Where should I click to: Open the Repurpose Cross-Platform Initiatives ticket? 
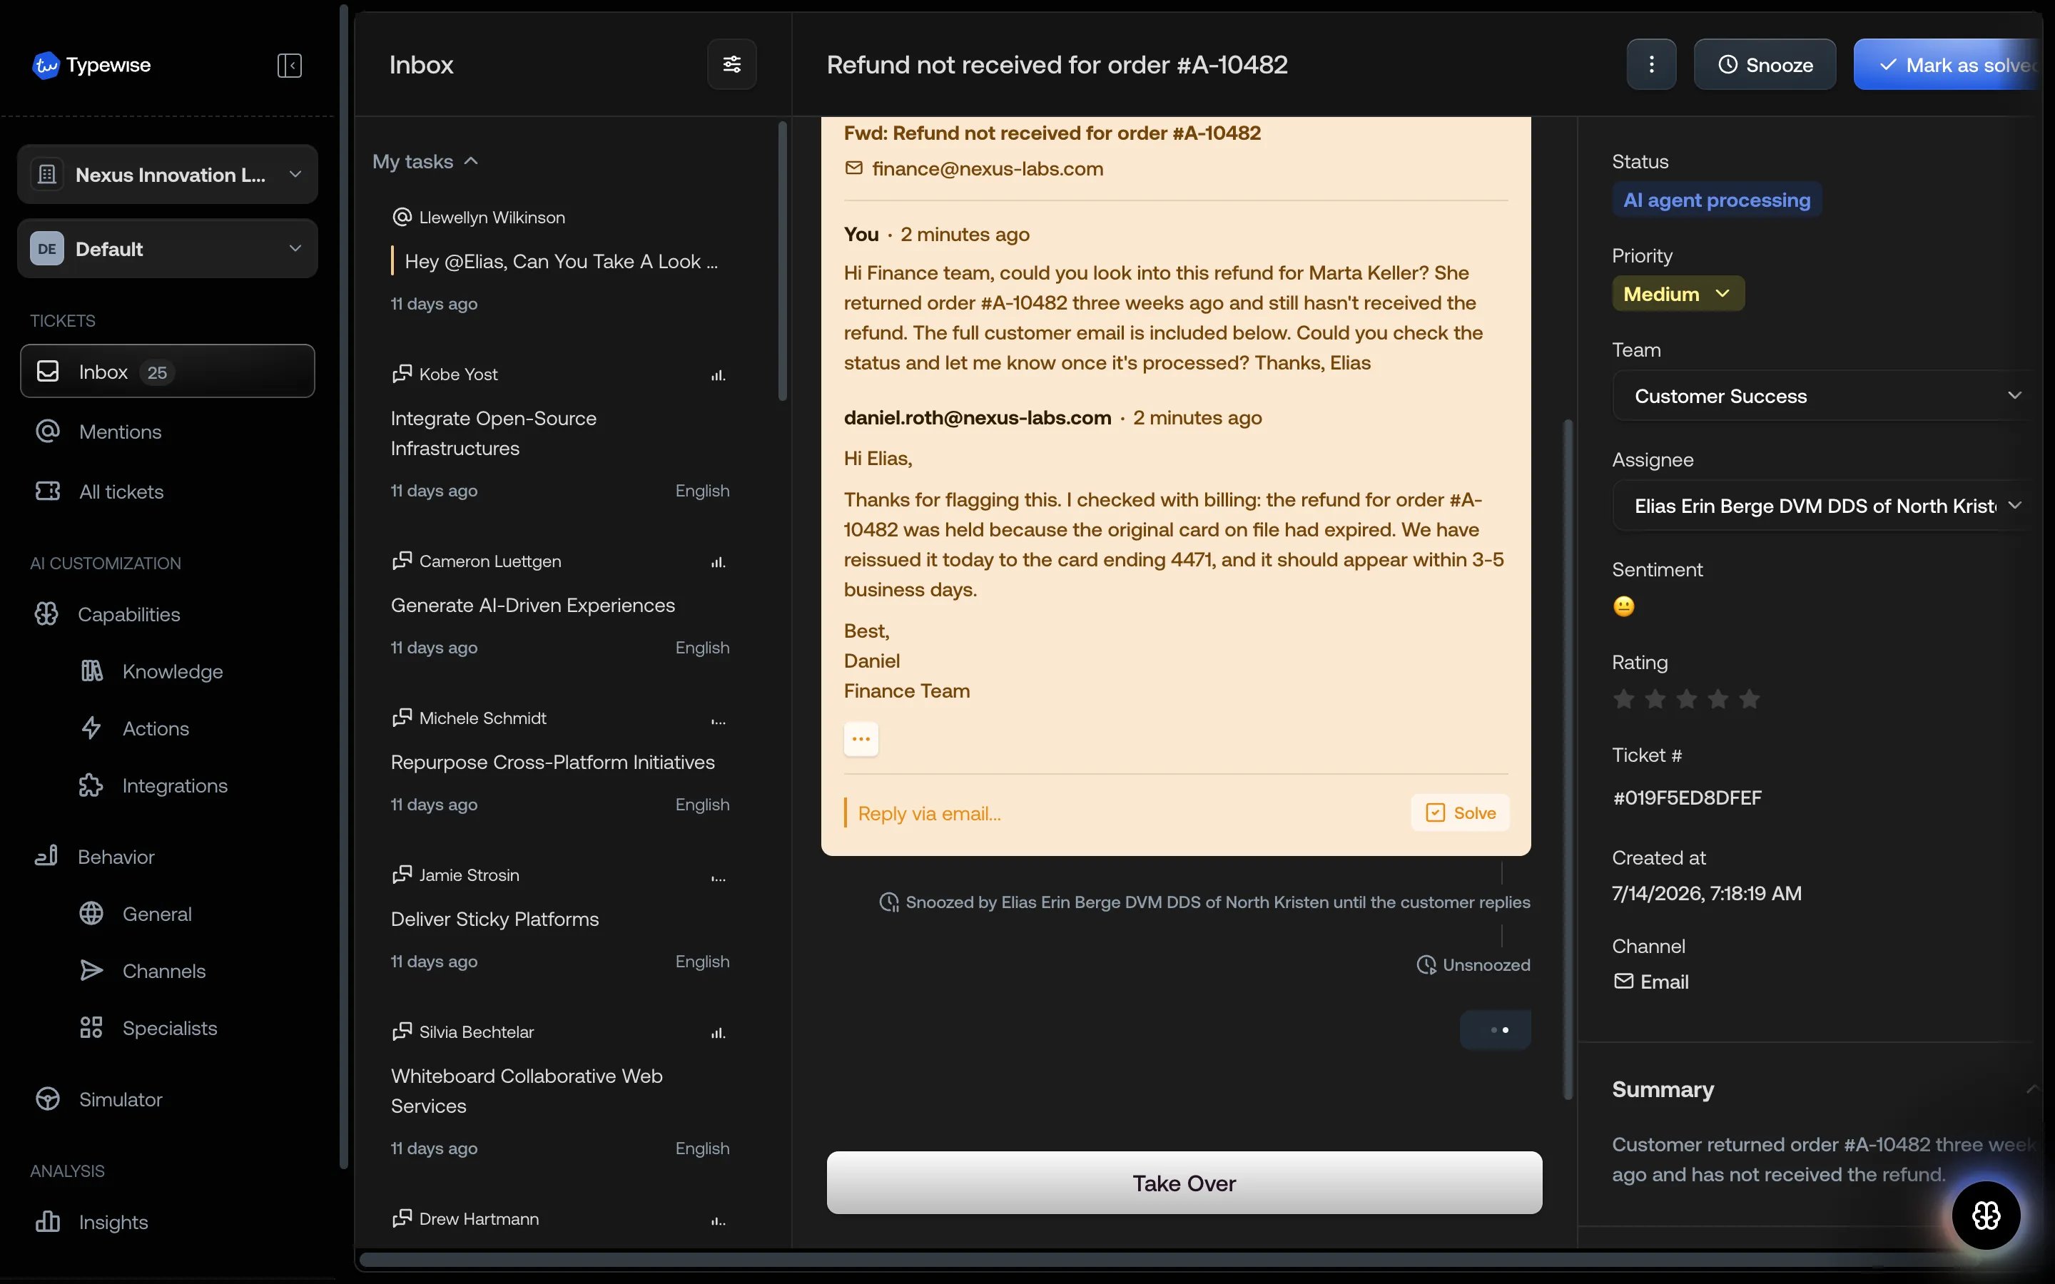pyautogui.click(x=560, y=762)
